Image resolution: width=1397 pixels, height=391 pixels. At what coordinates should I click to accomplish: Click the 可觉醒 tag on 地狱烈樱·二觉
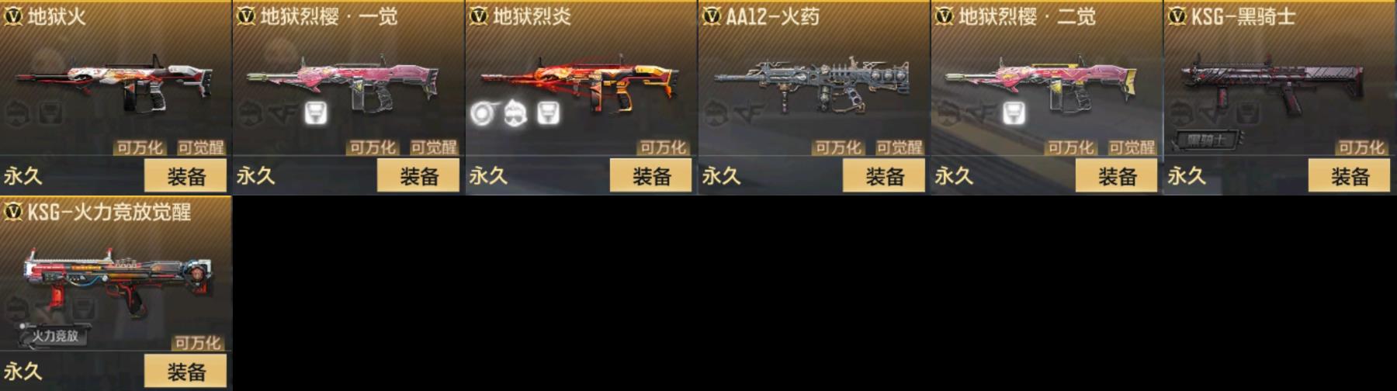click(x=1132, y=147)
